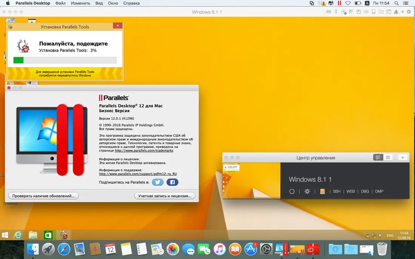Open File Explorer on Windows taskbar
Image resolution: width=415 pixels, height=259 pixels.
coord(33,235)
